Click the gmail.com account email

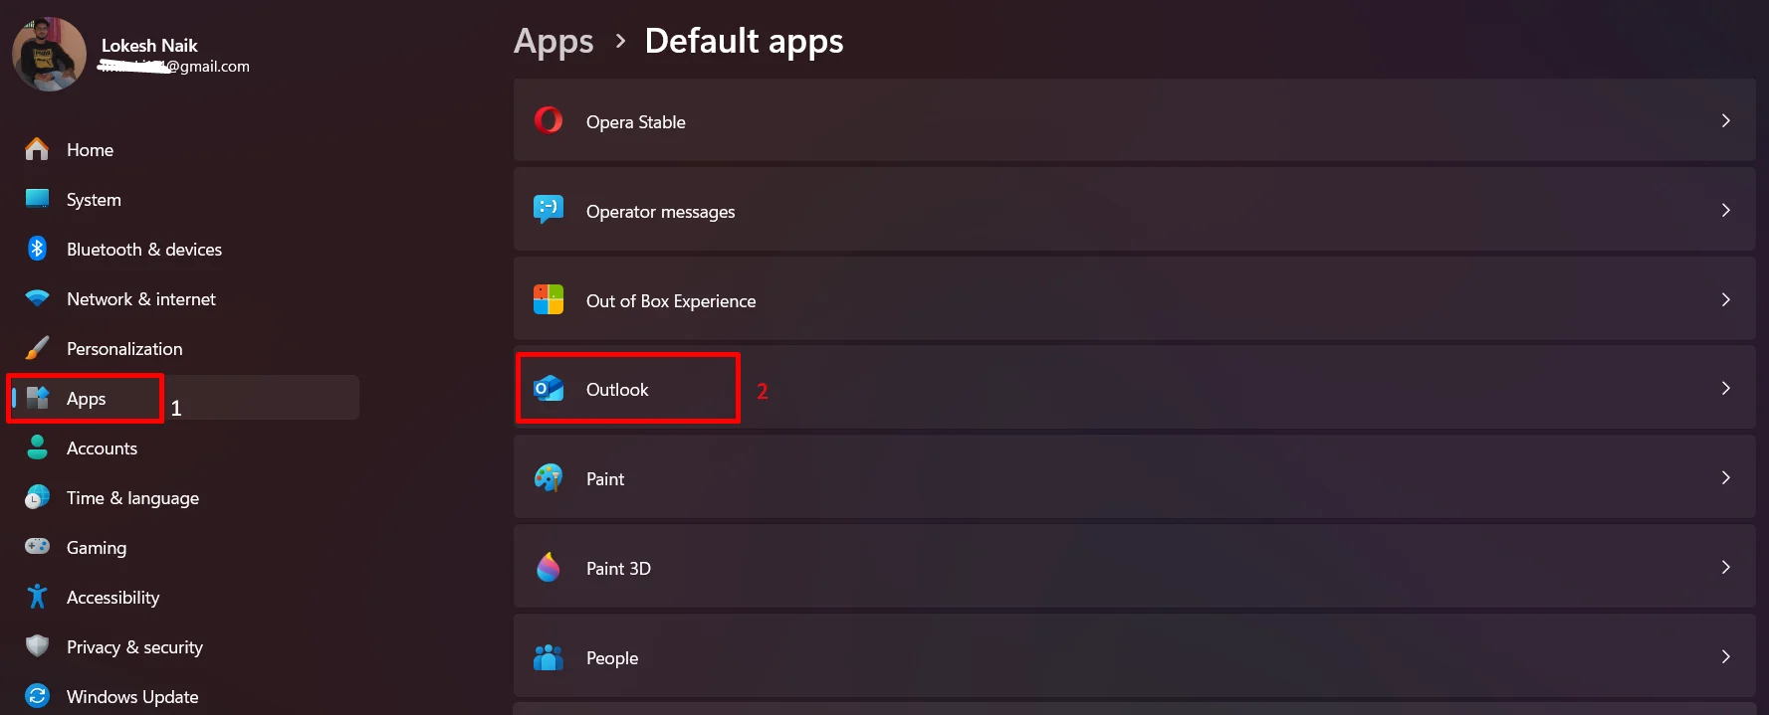(x=174, y=67)
